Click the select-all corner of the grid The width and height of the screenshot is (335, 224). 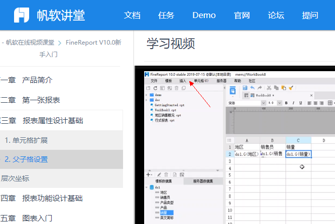tap(229, 140)
